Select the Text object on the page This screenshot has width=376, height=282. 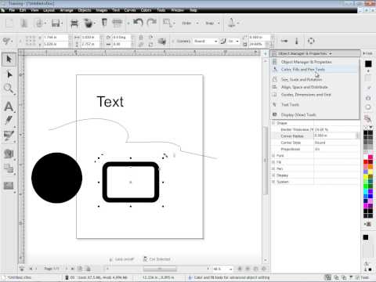(110, 102)
